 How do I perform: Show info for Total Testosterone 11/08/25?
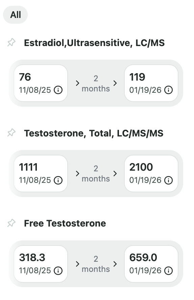pyautogui.click(x=58, y=180)
